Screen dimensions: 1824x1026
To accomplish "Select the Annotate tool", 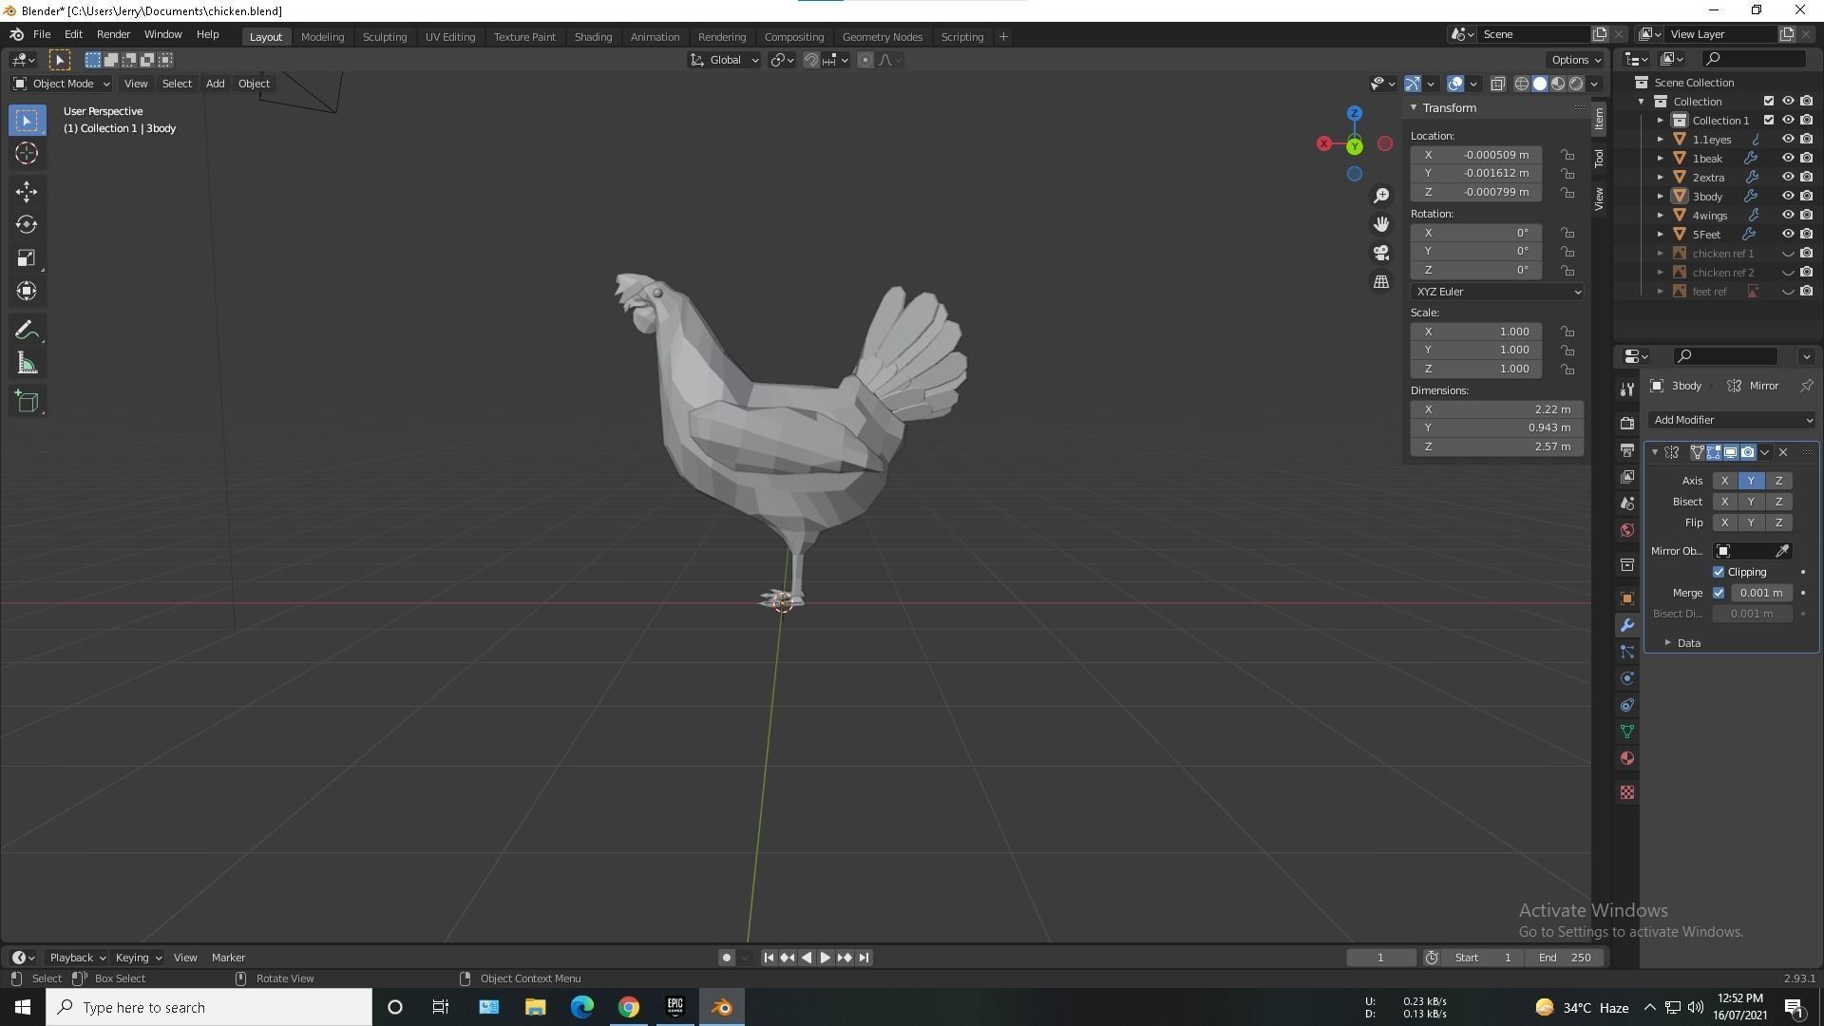I will (x=27, y=329).
